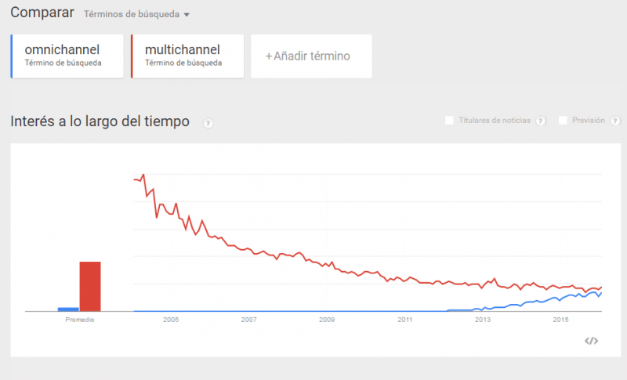The width and height of the screenshot is (627, 380).
Task: Select the omnichannel search term card
Action: (67, 56)
